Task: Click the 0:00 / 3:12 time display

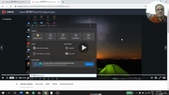Action: click(22, 78)
